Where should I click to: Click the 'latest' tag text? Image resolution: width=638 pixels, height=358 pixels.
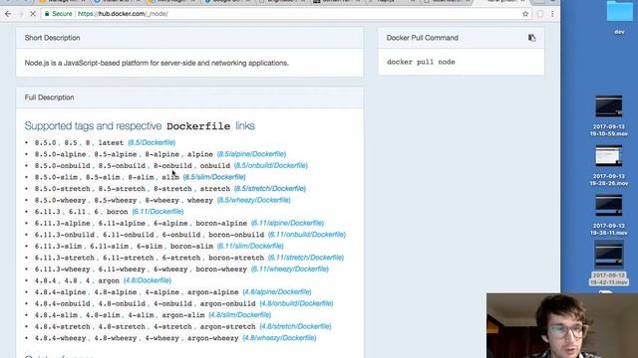pos(111,143)
